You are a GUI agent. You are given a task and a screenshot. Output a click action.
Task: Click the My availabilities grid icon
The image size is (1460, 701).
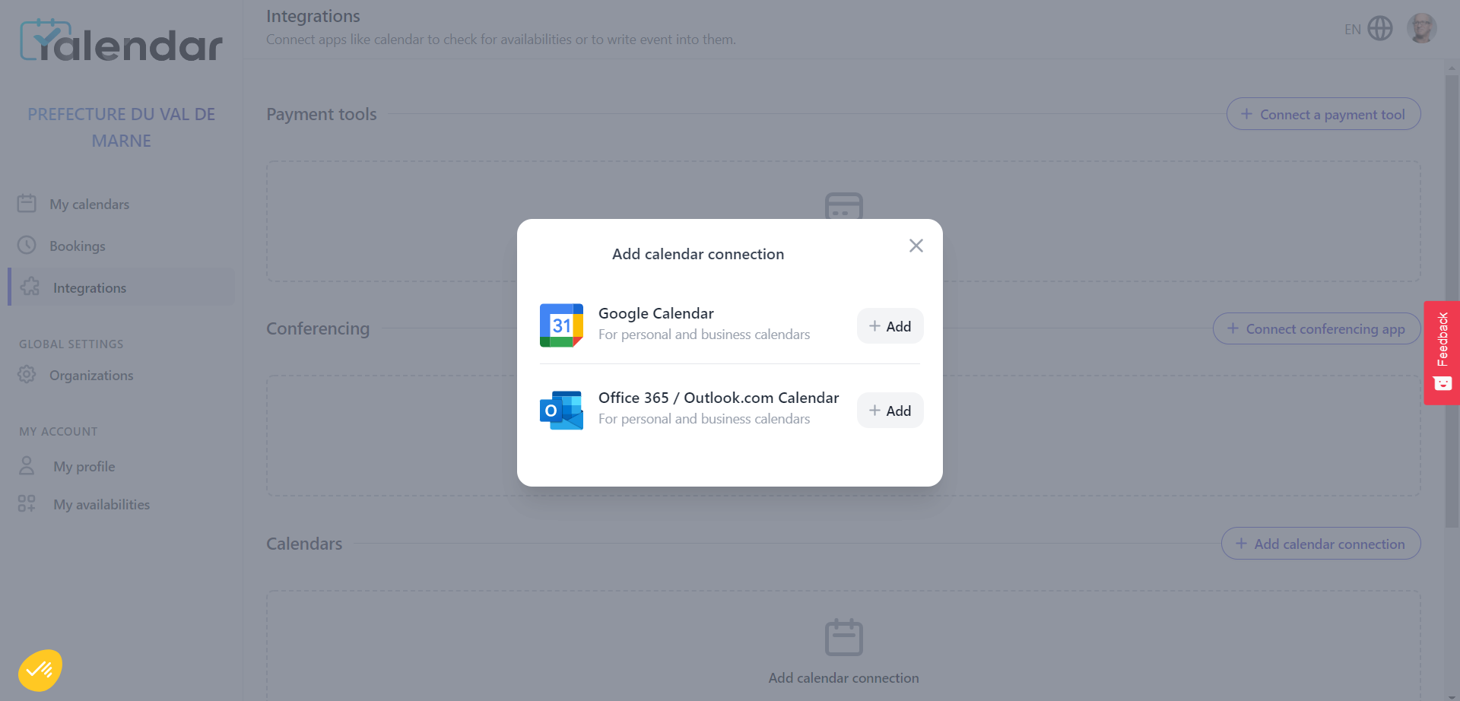pyautogui.click(x=27, y=503)
